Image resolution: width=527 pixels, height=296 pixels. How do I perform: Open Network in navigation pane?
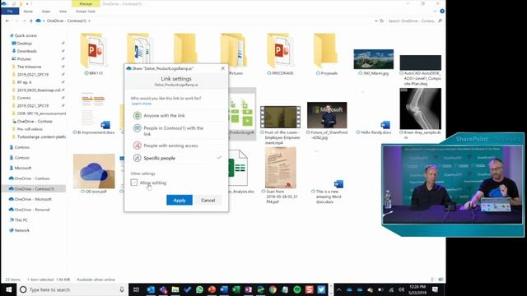[x=20, y=230]
